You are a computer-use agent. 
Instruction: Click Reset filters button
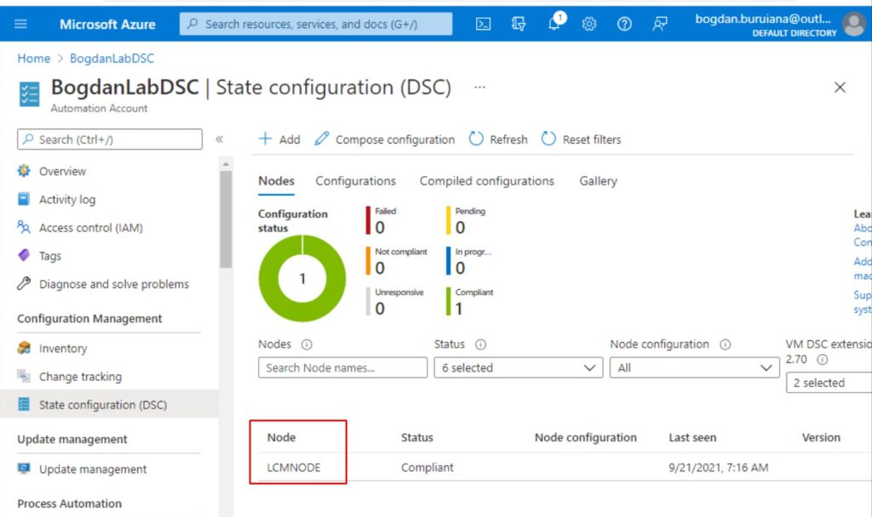(581, 139)
